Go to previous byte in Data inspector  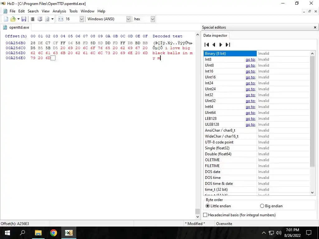[214, 45]
